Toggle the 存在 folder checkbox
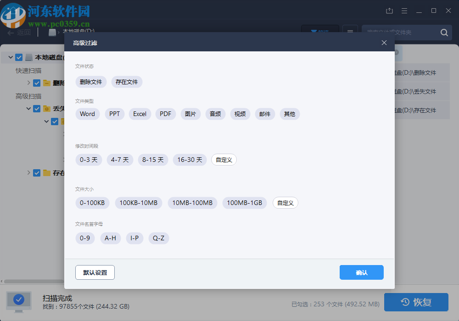Screen dimensions: 459x321 (37, 173)
